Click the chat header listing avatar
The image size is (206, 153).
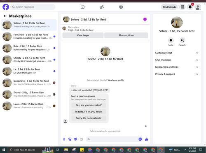pyautogui.click(x=66, y=19)
